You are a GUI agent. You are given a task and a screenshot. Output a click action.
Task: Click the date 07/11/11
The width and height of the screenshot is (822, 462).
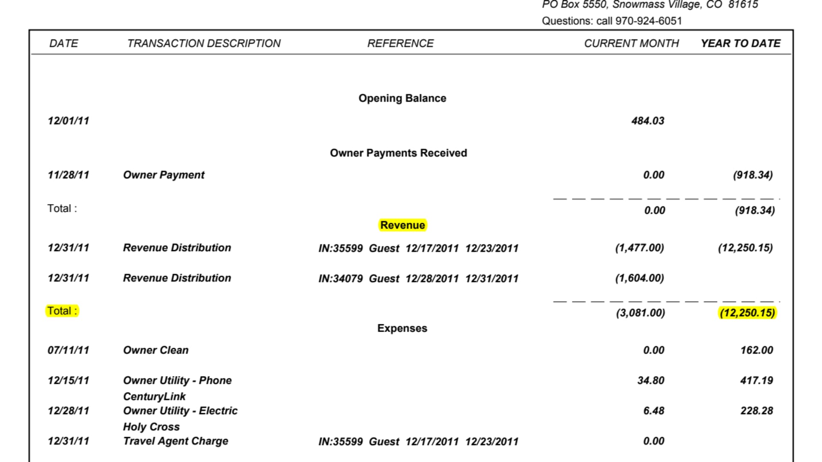[68, 350]
